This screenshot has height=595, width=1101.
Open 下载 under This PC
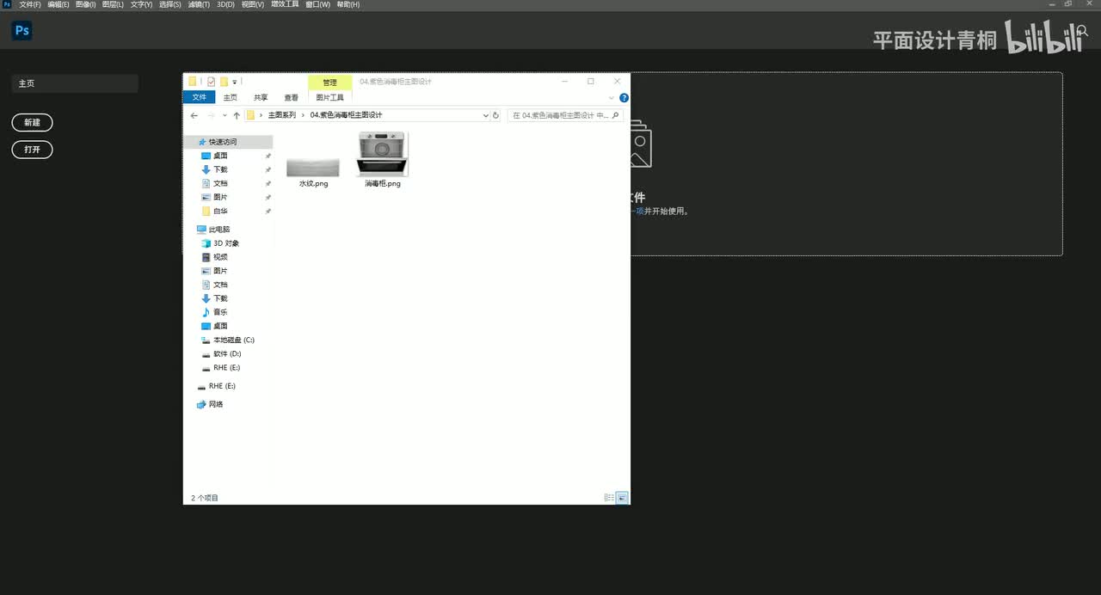click(x=220, y=298)
